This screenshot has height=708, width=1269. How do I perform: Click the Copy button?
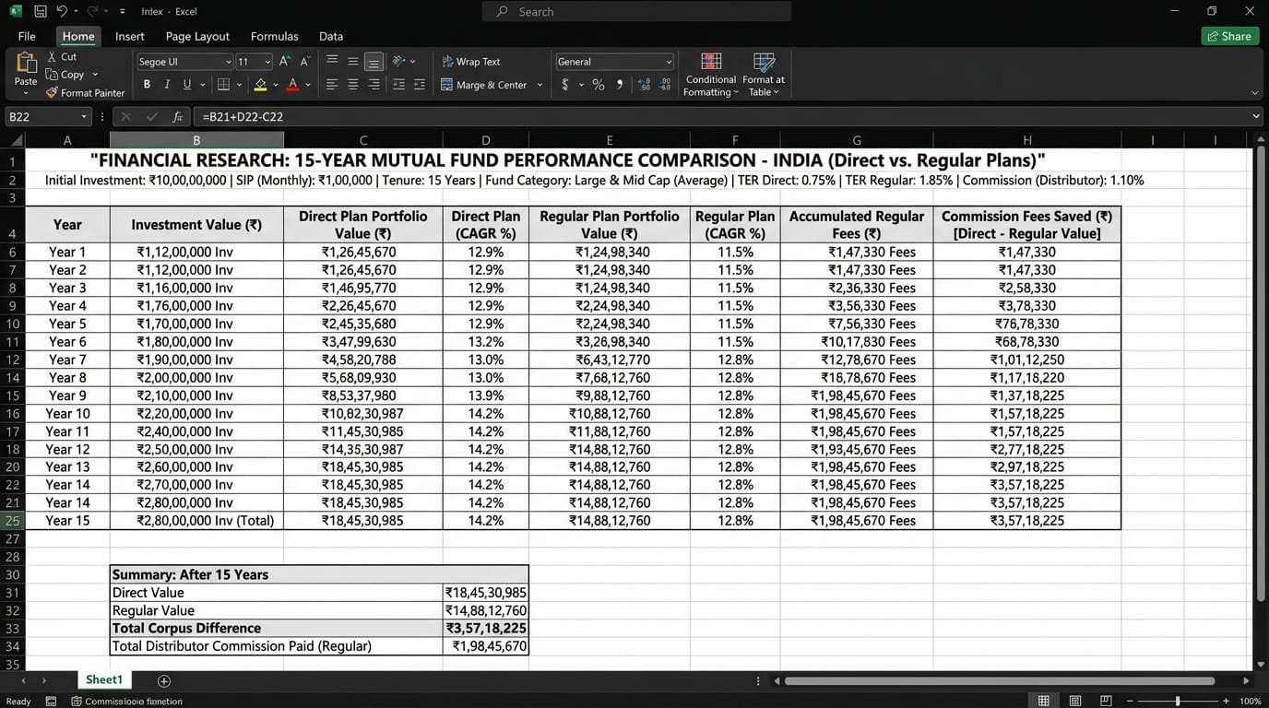65,75
